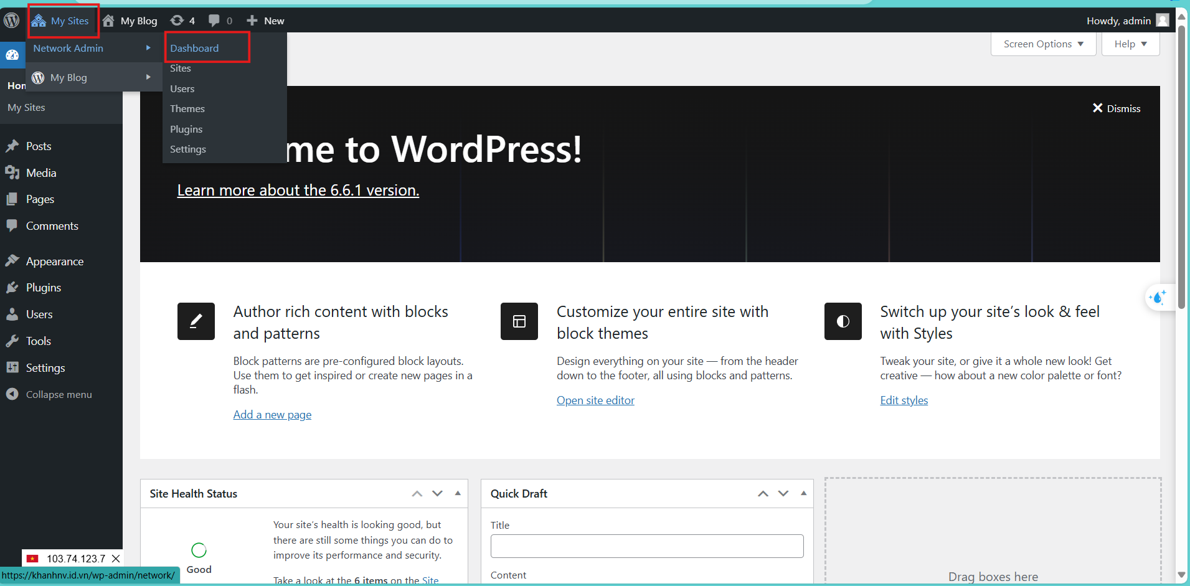The height and width of the screenshot is (586, 1190).
Task: Click the floating water-drop sparkle button
Action: pos(1158,298)
